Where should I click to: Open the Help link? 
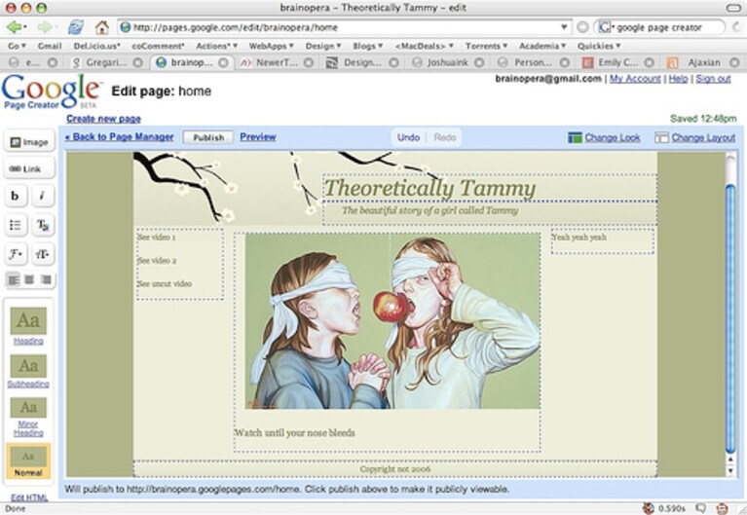[x=678, y=79]
